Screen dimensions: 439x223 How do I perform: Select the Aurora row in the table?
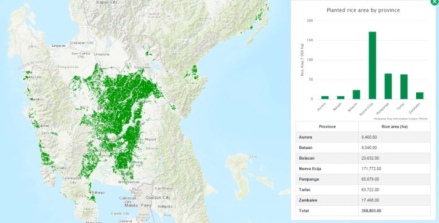coord(363,137)
